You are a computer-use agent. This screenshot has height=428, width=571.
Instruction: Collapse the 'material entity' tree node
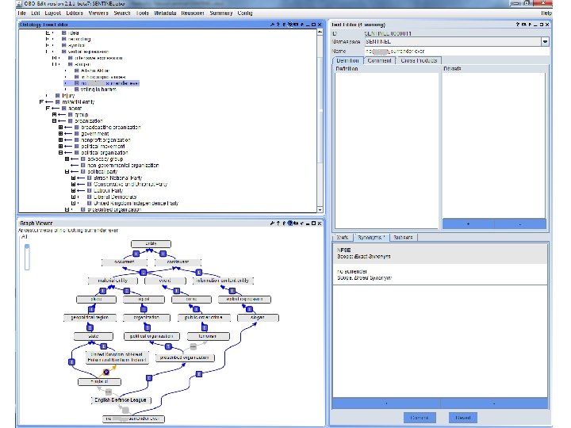[41, 102]
